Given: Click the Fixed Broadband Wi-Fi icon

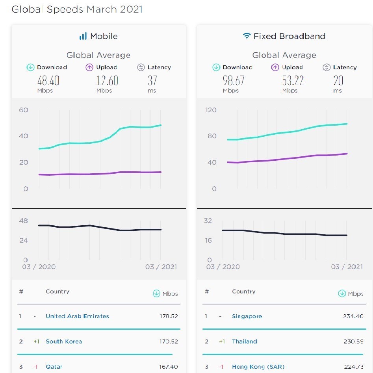Looking at the screenshot, I should tap(247, 36).
